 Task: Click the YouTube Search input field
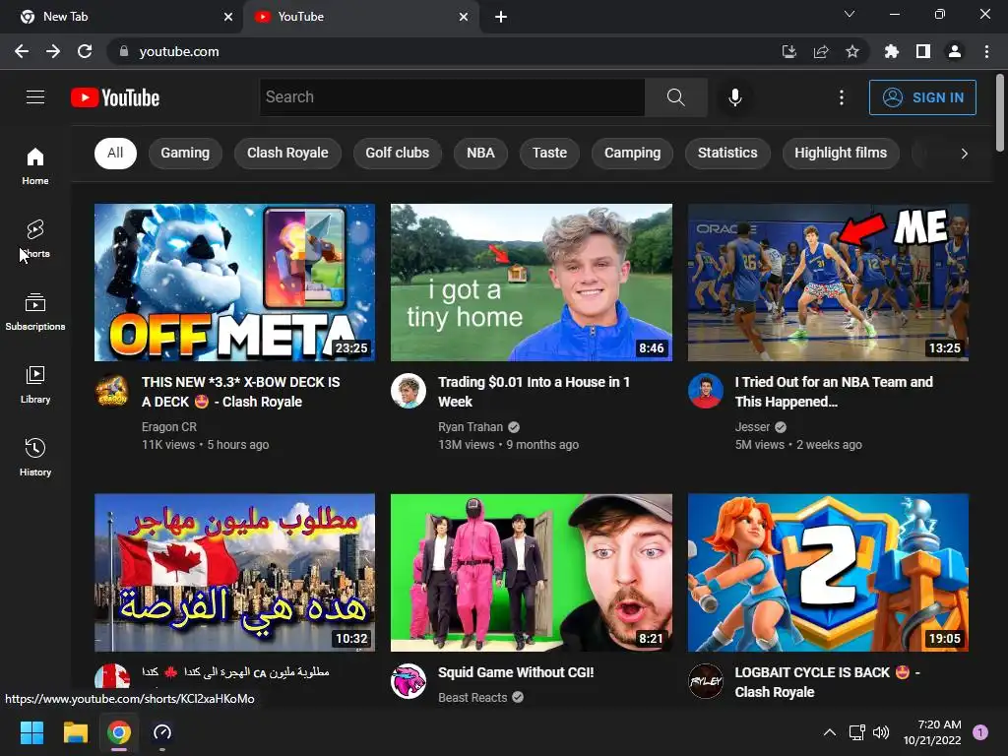click(x=452, y=97)
